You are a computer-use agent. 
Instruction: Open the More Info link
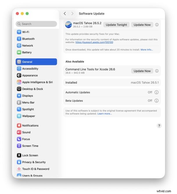(147, 50)
